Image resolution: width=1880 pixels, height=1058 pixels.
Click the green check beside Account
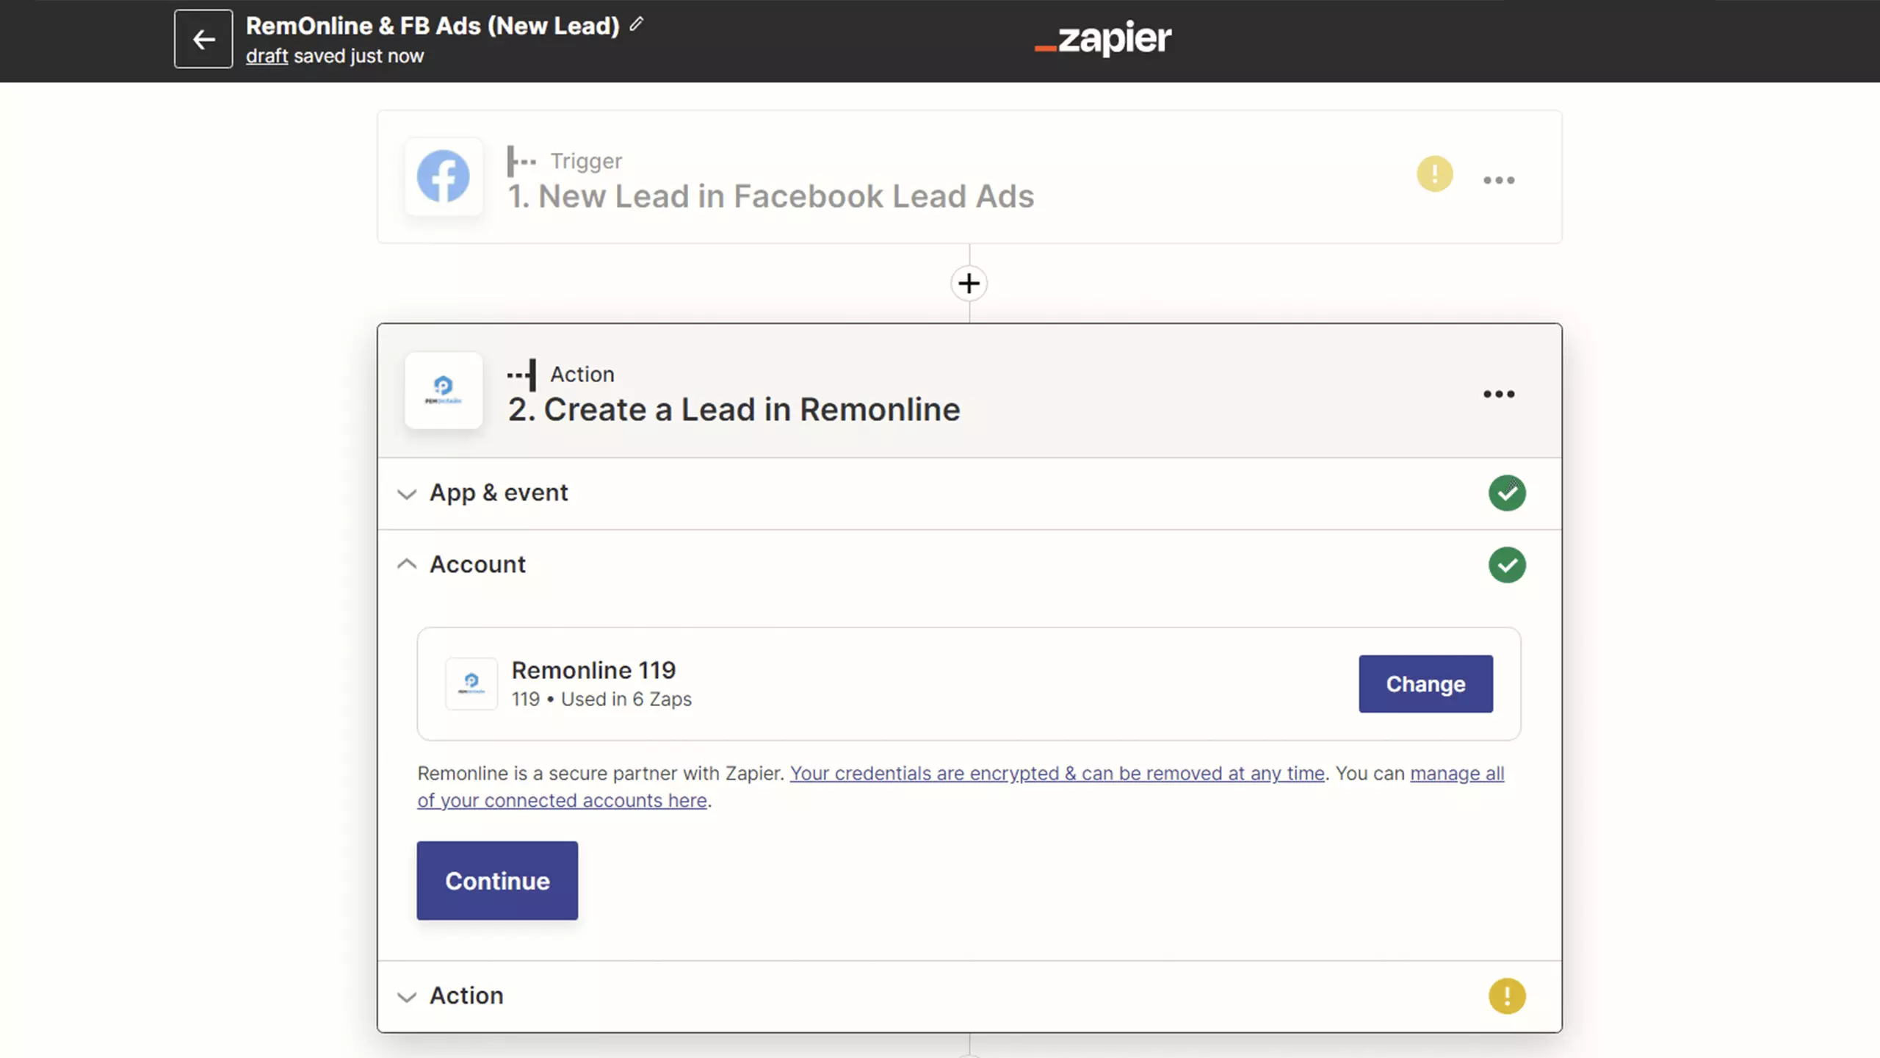[x=1507, y=565]
